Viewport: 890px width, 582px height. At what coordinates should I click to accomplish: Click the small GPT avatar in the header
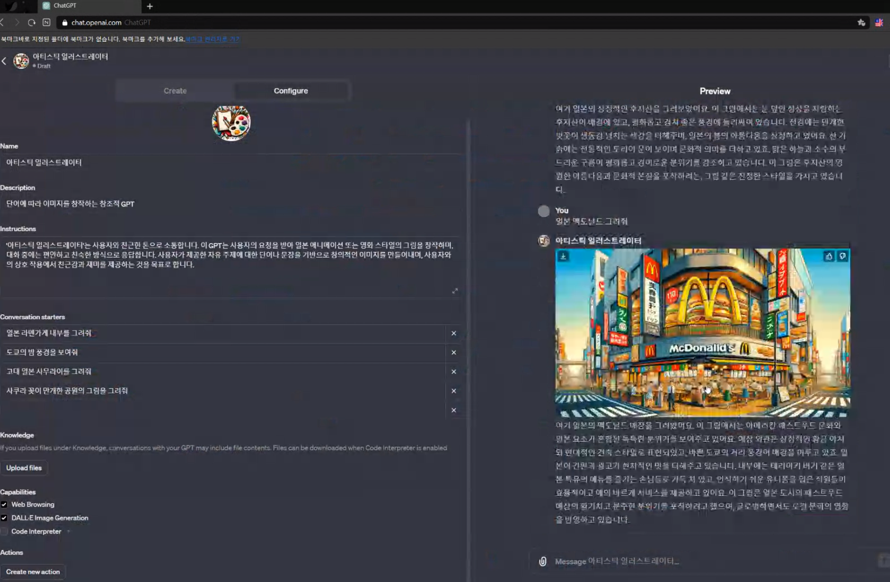click(21, 61)
